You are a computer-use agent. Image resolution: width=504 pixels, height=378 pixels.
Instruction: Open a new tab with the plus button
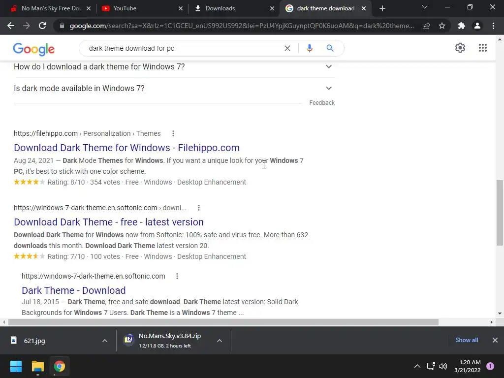point(382,8)
